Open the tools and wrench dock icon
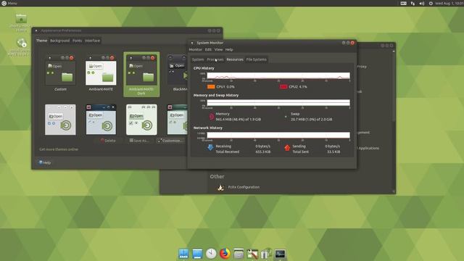The image size is (464, 261). click(x=252, y=254)
